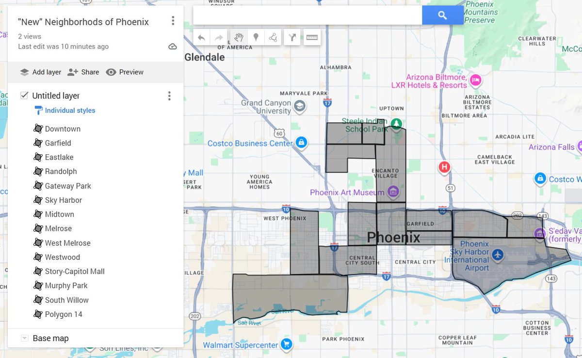The height and width of the screenshot is (358, 582).
Task: Open Untitled layer options three-dot menu
Action: (x=169, y=96)
